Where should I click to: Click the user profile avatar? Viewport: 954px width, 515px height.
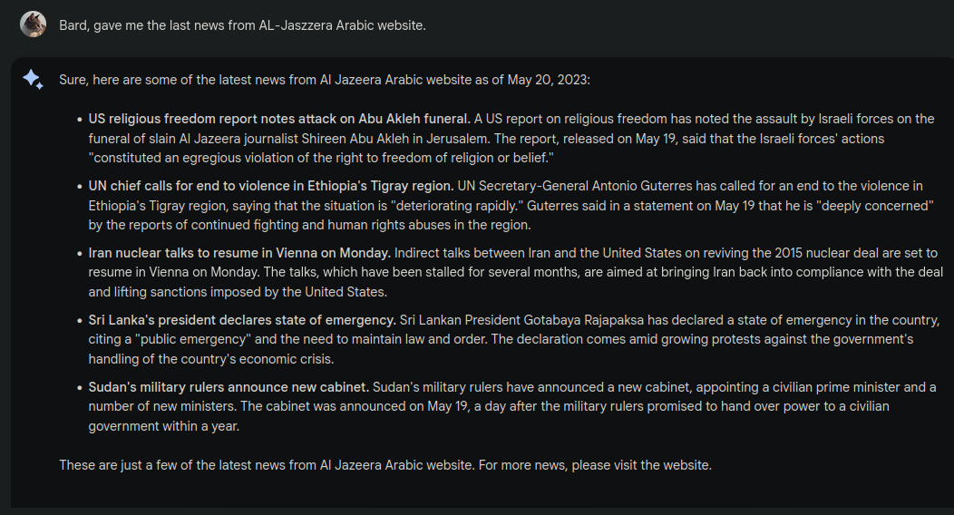coord(33,24)
